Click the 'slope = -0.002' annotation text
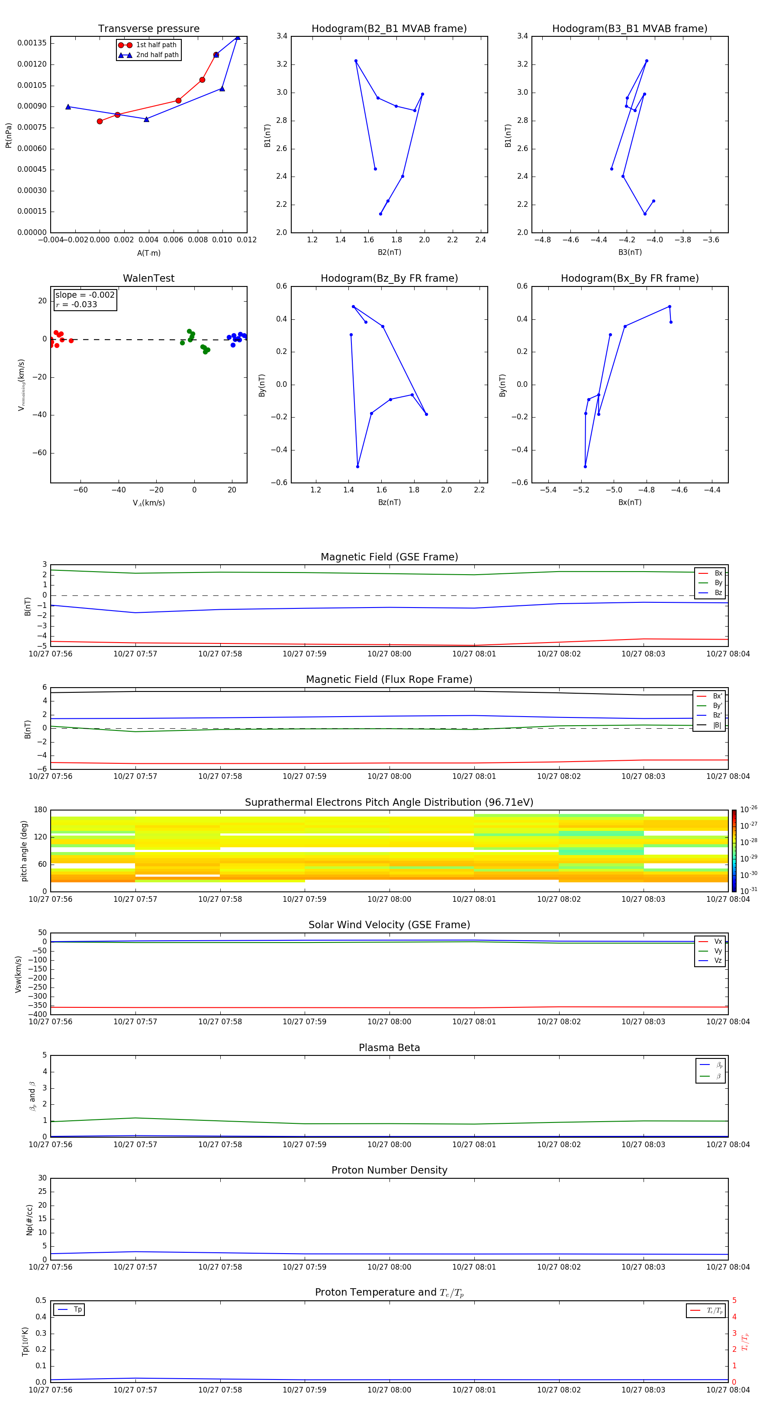The height and width of the screenshot is (1428, 779). (x=85, y=295)
